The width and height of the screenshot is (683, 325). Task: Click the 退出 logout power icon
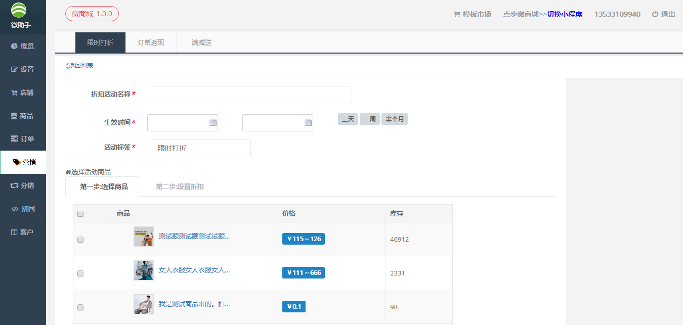(x=655, y=14)
